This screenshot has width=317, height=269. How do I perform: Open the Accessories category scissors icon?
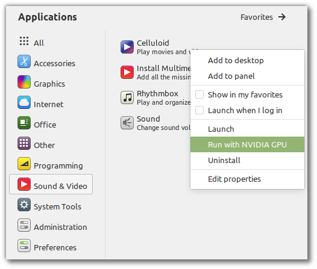(x=24, y=61)
